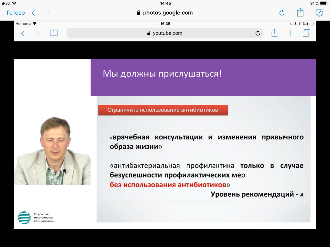
Task: Click the 11 % battery icon
Action: 310,24
